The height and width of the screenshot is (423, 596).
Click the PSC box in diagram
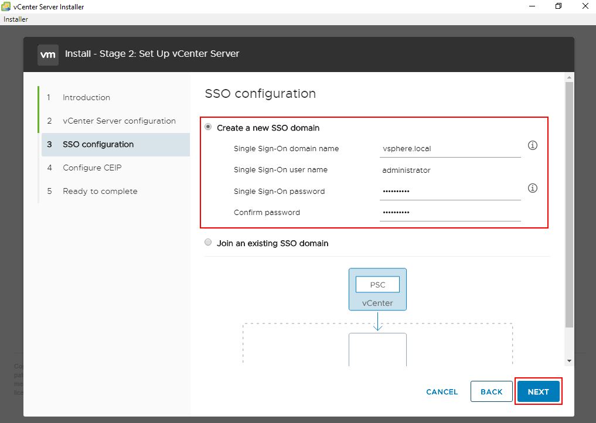(377, 285)
